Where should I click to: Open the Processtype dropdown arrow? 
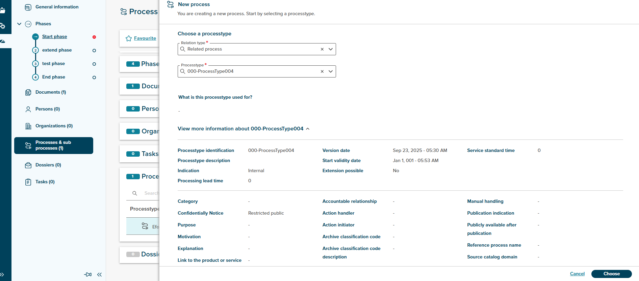331,71
